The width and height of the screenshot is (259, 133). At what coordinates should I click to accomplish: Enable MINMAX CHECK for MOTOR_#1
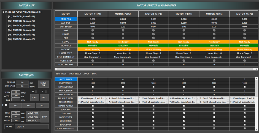(x=93, y=87)
